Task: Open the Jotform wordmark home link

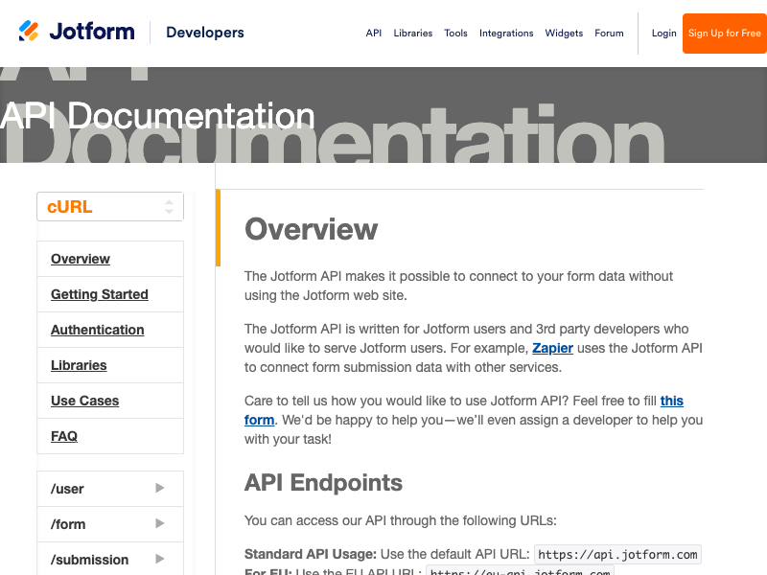Action: click(92, 32)
